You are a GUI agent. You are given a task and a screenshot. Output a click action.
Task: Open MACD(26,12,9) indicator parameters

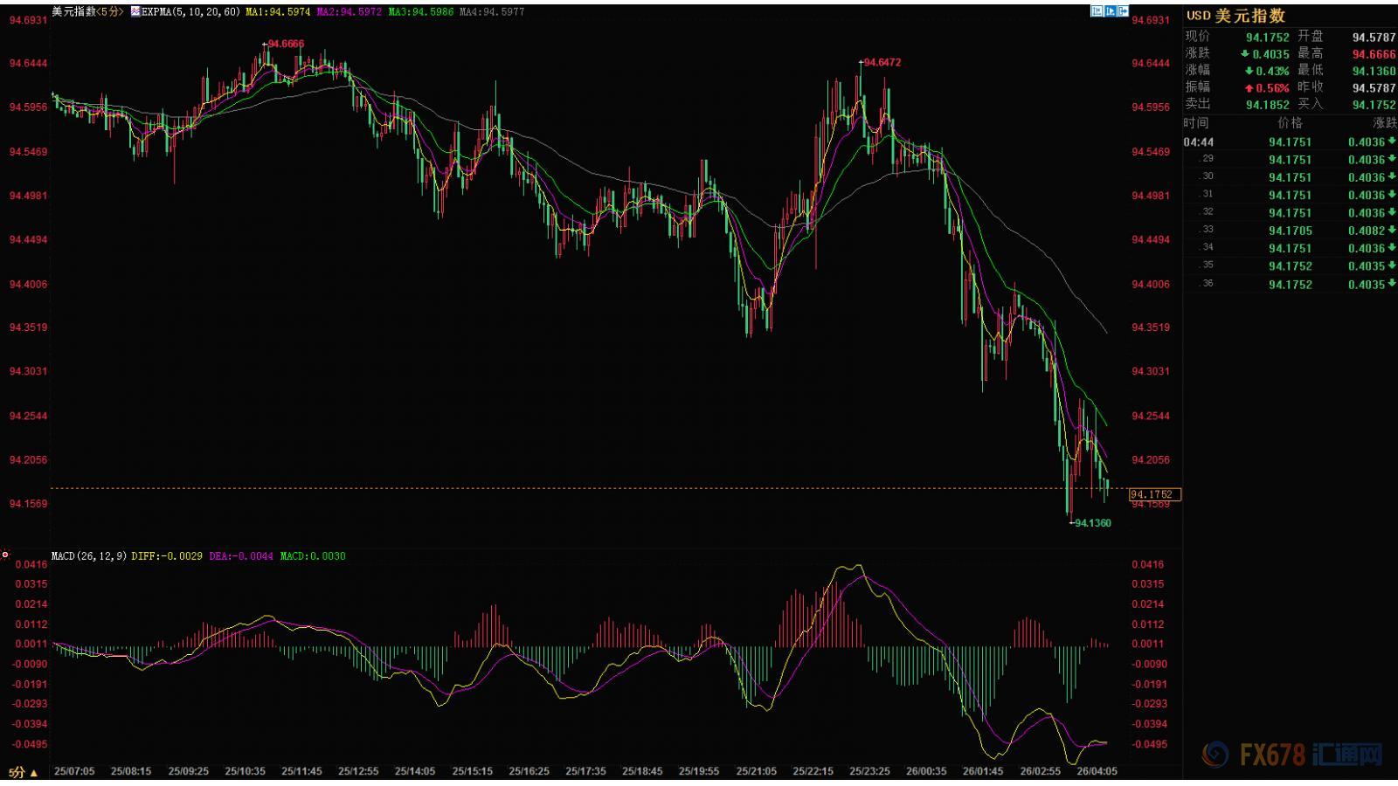point(89,555)
